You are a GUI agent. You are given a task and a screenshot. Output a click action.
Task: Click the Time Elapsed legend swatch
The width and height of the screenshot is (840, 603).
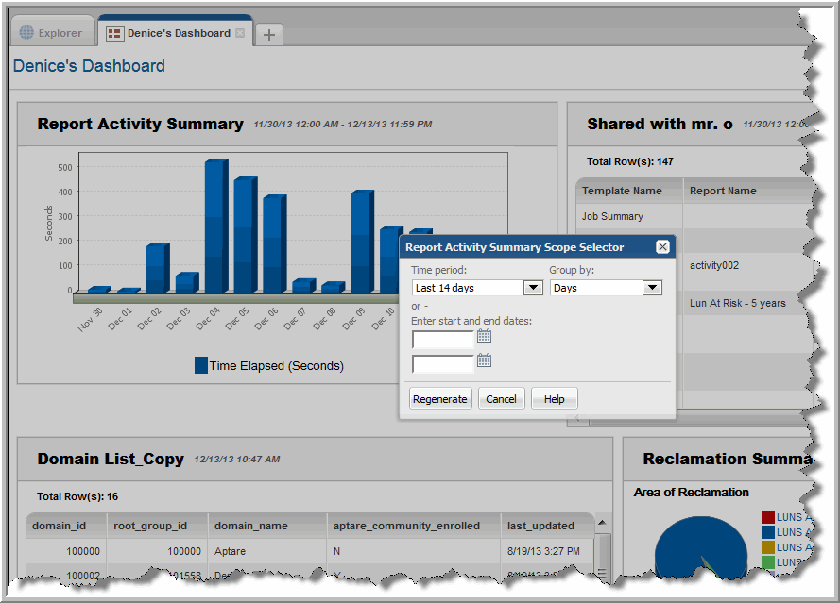click(201, 365)
